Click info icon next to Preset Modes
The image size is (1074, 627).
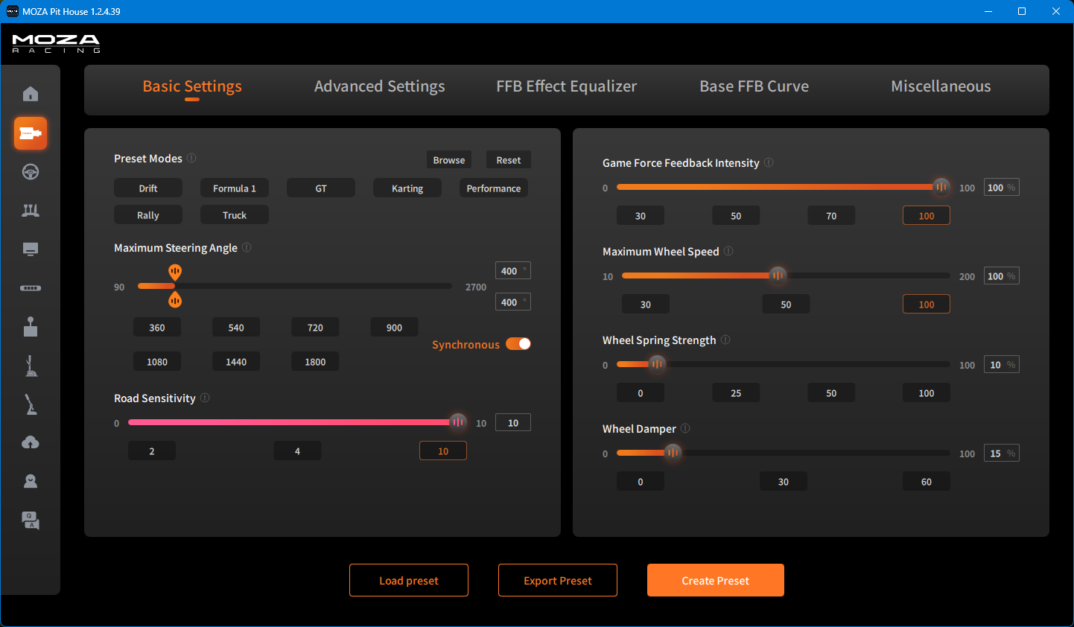click(191, 158)
